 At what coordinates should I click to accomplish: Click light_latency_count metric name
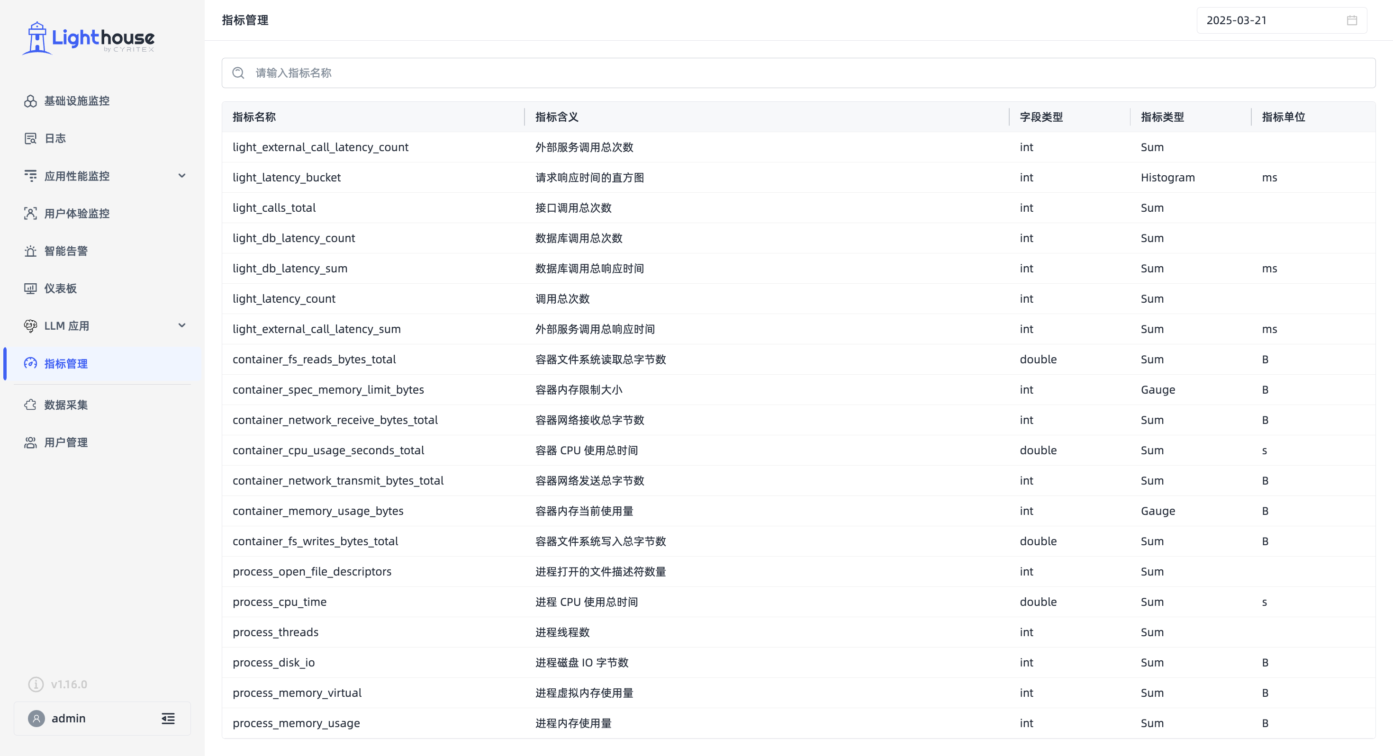[284, 298]
